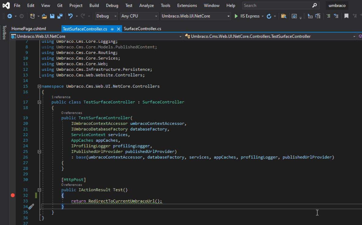Image resolution: width=362 pixels, height=225 pixels.
Task: Click the '1 reference' CodeLens link
Action: click(61, 97)
